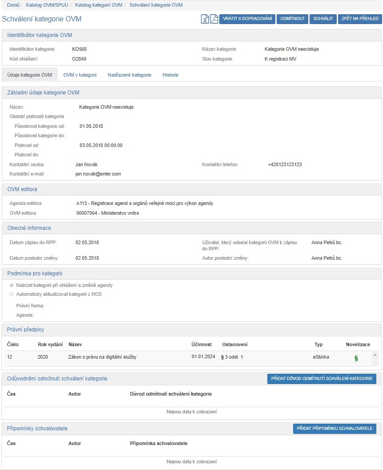383x470 pixels.
Task: Switch to the 'OVM v kategorii' tab
Action: coord(80,75)
